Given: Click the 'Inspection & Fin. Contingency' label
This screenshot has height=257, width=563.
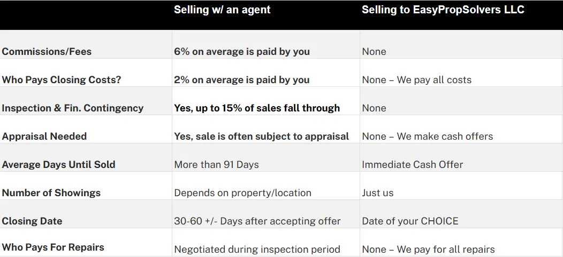Looking at the screenshot, I should [x=73, y=108].
